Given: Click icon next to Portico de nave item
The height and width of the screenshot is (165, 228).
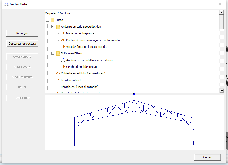Looking at the screenshot, I should click(x=63, y=40).
